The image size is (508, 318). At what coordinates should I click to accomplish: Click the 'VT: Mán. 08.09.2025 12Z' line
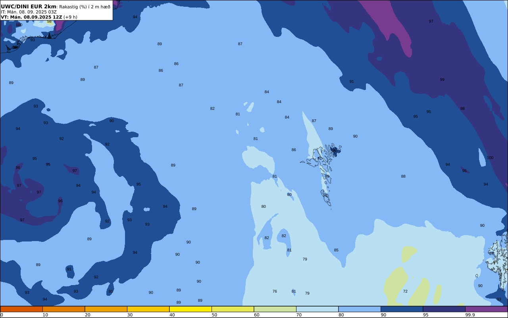tap(31, 17)
